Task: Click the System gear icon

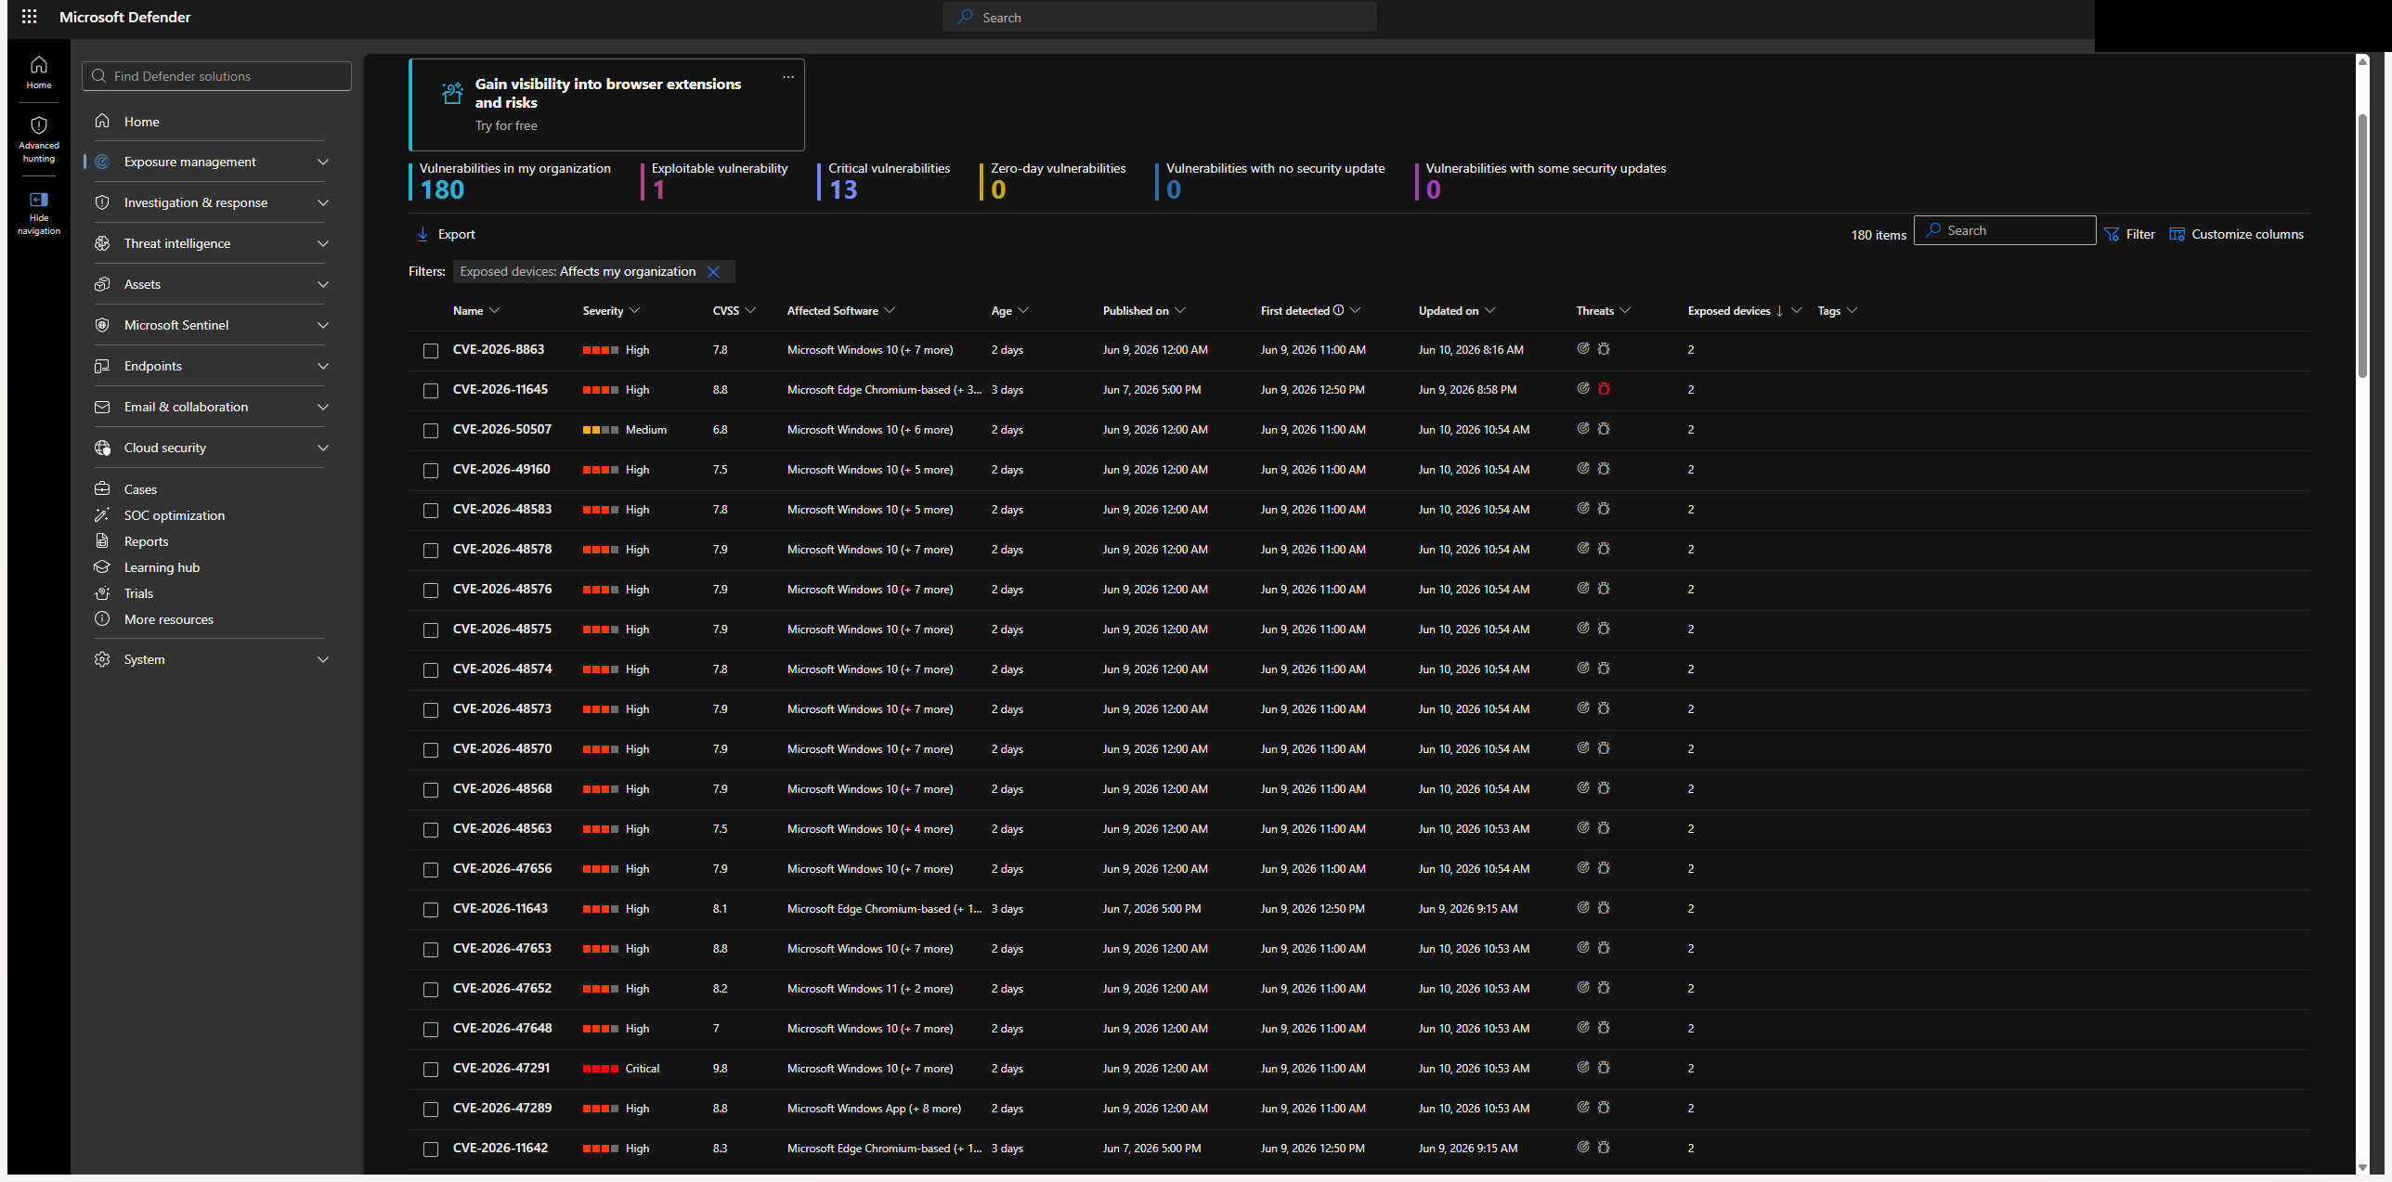Action: (103, 659)
